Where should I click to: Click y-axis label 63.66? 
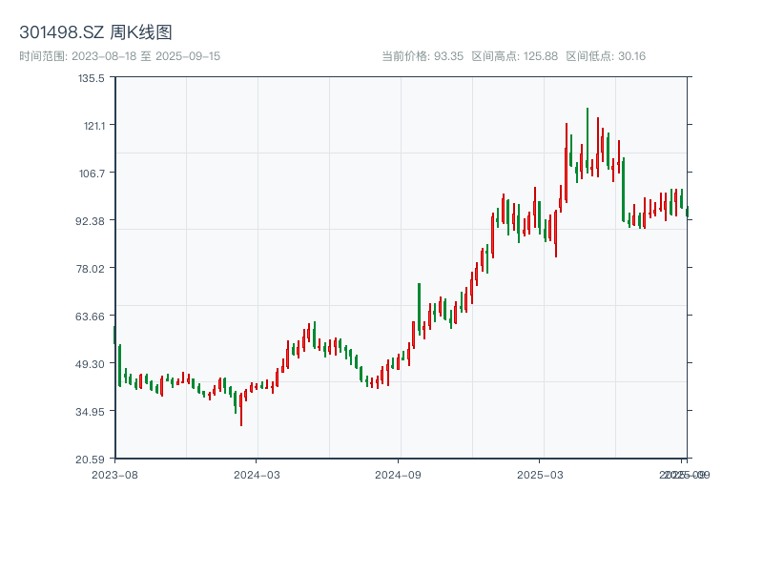click(x=90, y=317)
